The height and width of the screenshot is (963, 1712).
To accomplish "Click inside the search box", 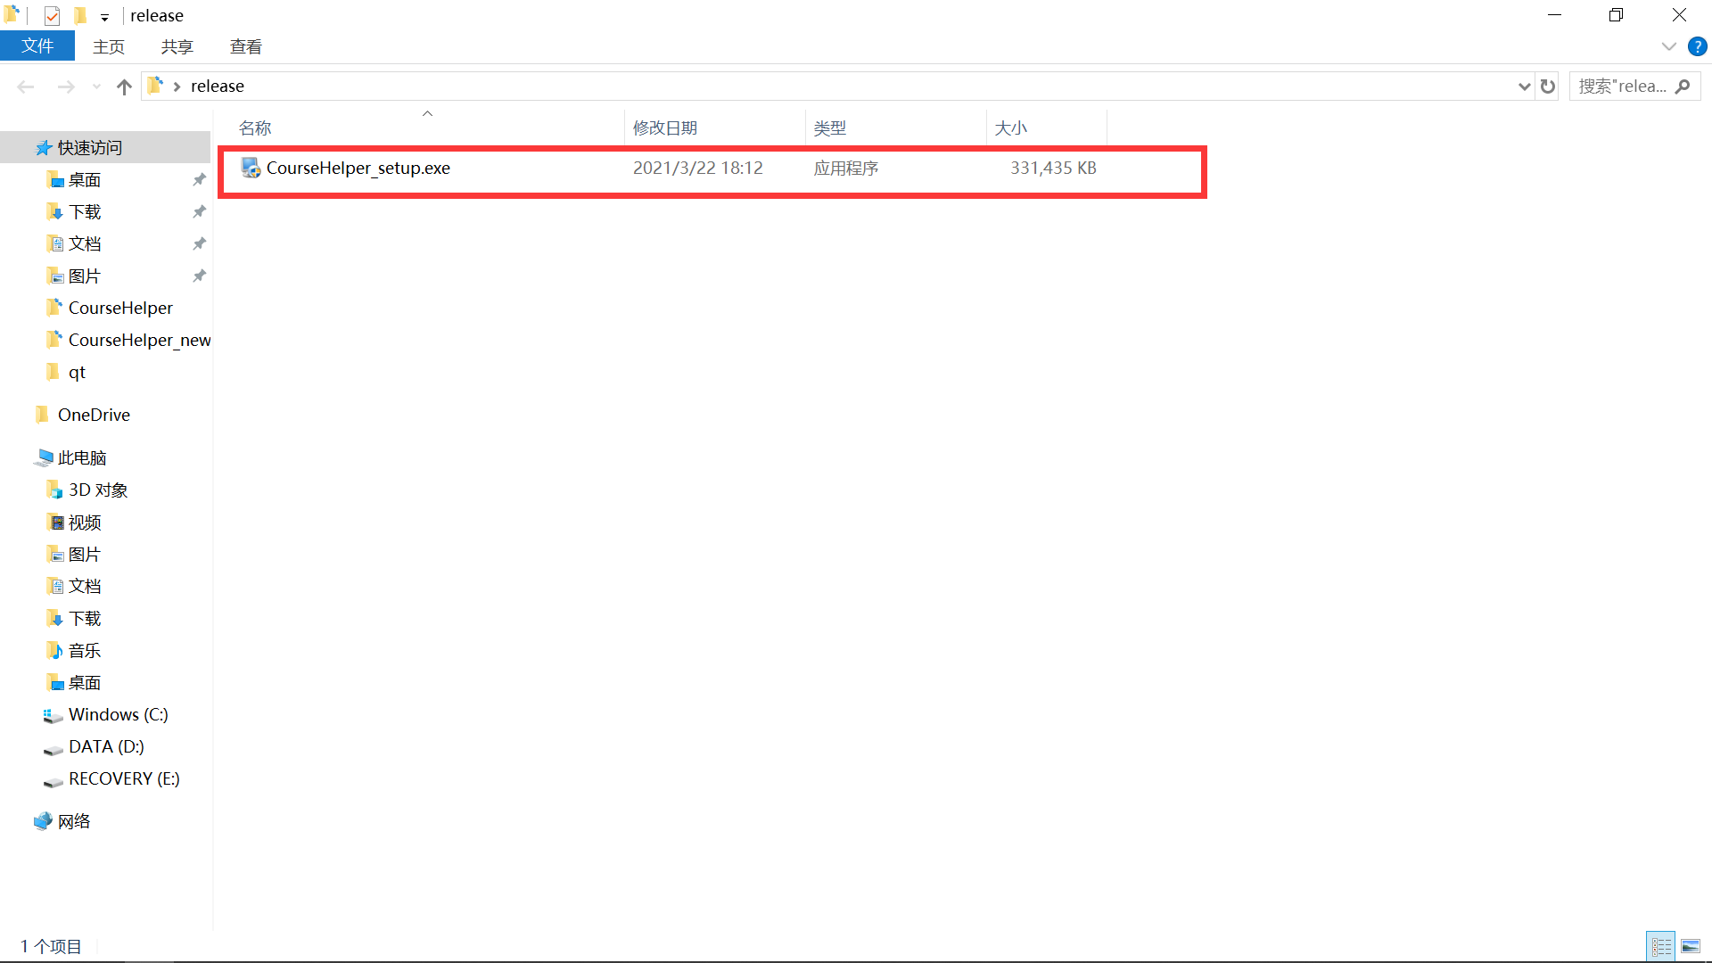I will pyautogui.click(x=1623, y=86).
